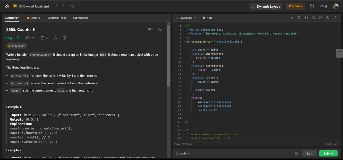Go to next problem arrow
Screen dimensions: 343x160
pos(64,6)
